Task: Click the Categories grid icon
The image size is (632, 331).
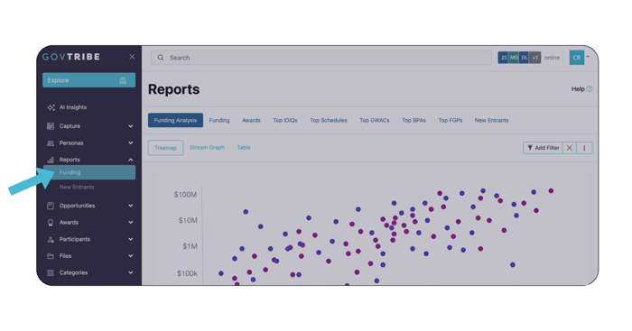Action: (51, 273)
